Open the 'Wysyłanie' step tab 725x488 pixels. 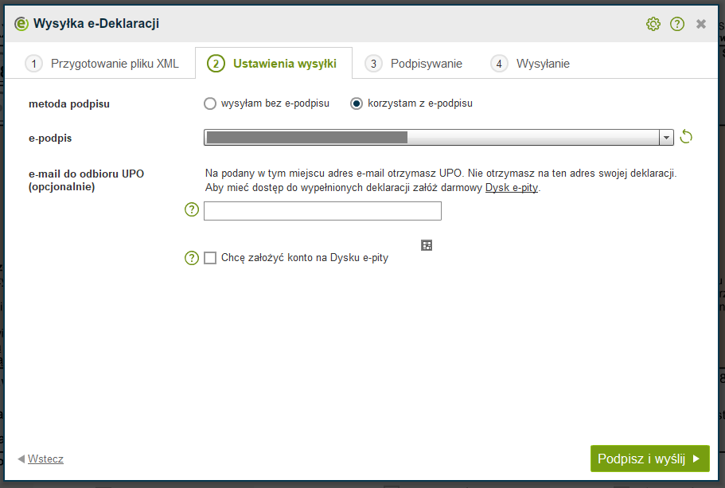click(531, 64)
